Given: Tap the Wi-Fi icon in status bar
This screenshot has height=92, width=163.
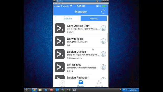Looking at the screenshot, I should [x=71, y=6].
